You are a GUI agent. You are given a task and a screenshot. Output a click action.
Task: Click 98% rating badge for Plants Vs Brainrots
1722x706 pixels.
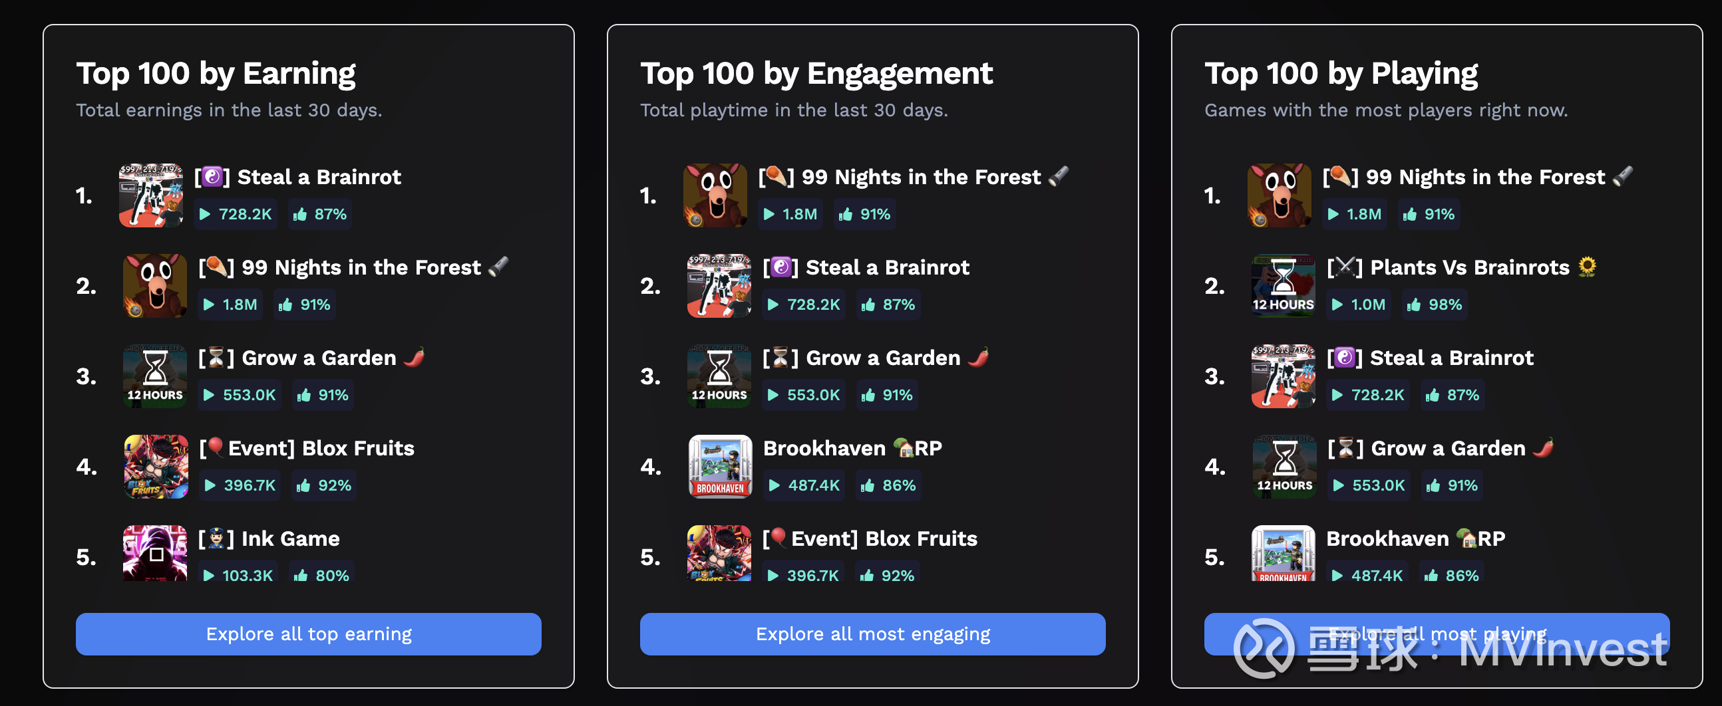[x=1435, y=304]
